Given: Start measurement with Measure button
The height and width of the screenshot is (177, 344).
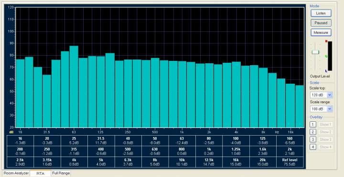Looking at the screenshot, I should coord(321,32).
